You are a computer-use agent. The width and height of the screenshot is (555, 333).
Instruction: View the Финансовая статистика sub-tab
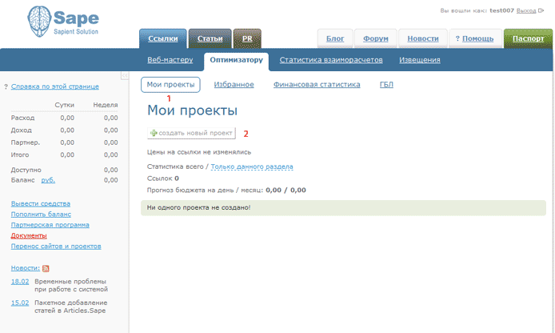coord(317,84)
